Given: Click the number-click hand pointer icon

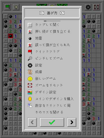Looking at the screenshot, I should coord(30,106).
